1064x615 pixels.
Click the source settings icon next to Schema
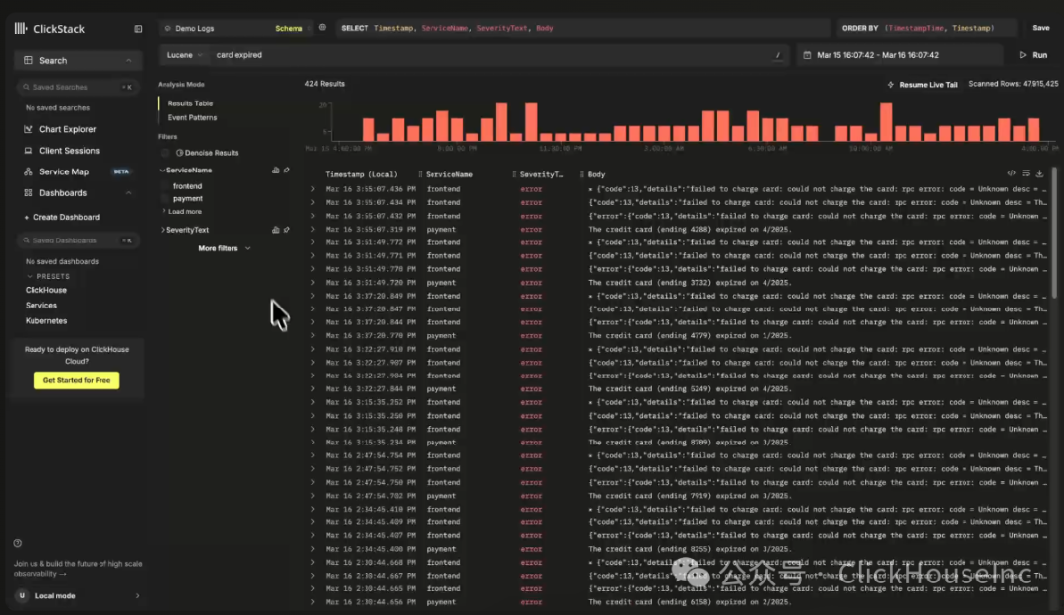(x=322, y=28)
